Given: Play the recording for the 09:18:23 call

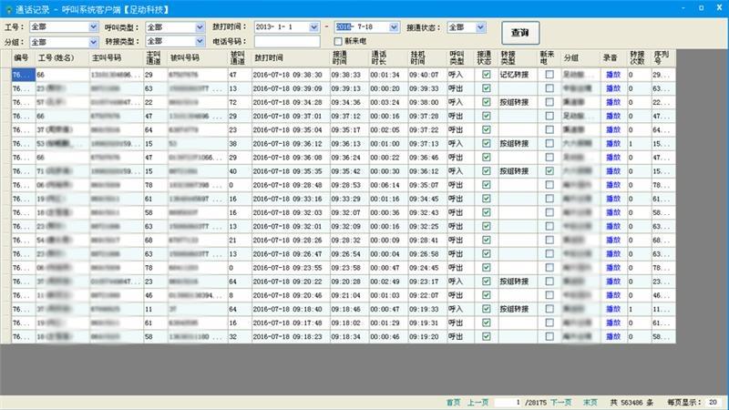Looking at the screenshot, I should (613, 336).
